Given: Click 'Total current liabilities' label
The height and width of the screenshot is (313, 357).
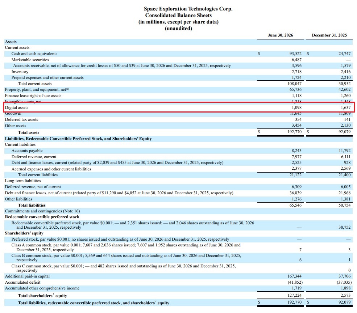Looking at the screenshot, I should 38,175.
